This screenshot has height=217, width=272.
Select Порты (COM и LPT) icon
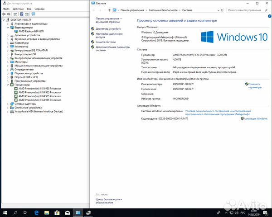pyautogui.click(x=12, y=77)
